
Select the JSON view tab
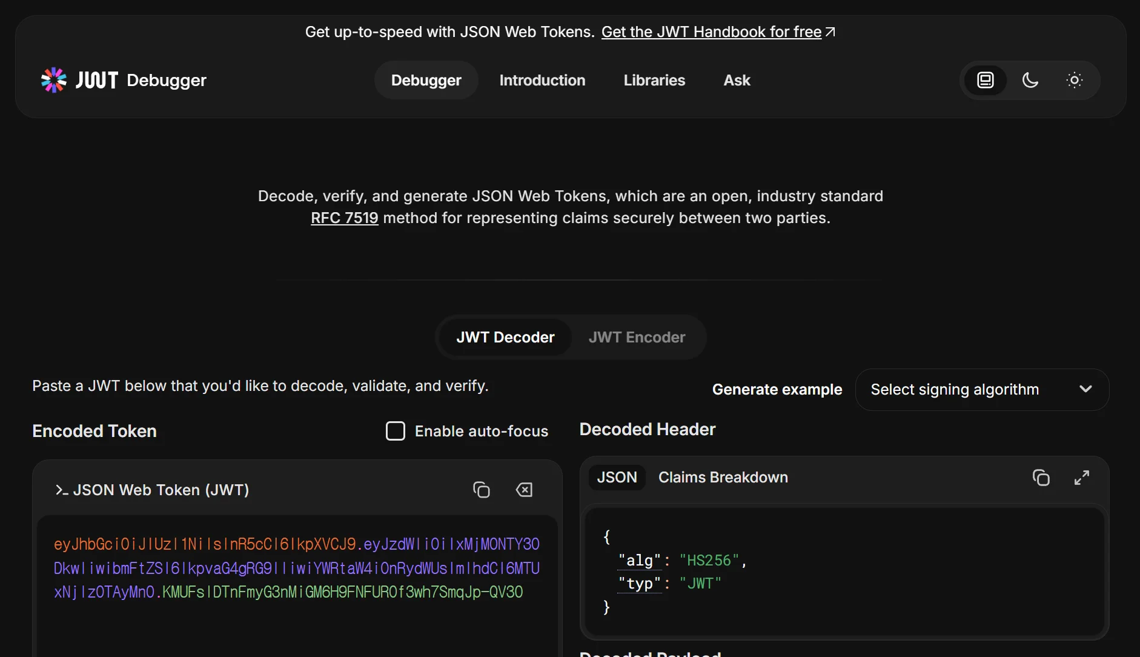pos(617,478)
